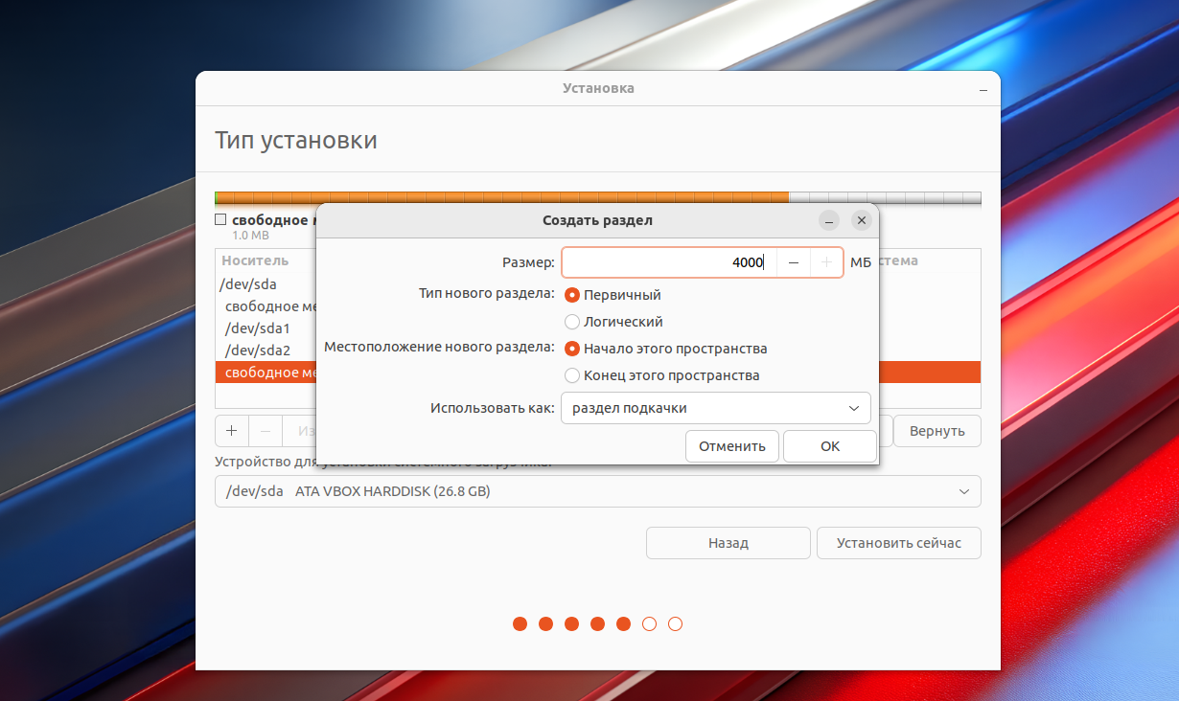The image size is (1179, 701).
Task: Click the plus button in the size field
Action: click(x=826, y=262)
